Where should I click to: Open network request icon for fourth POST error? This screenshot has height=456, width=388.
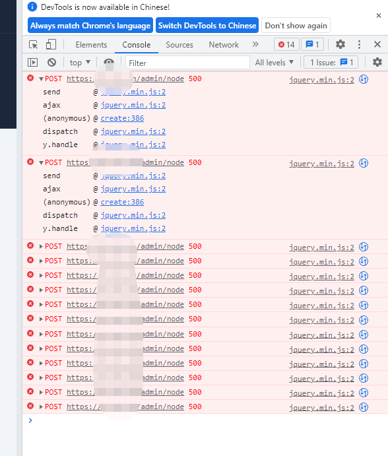coord(364,261)
